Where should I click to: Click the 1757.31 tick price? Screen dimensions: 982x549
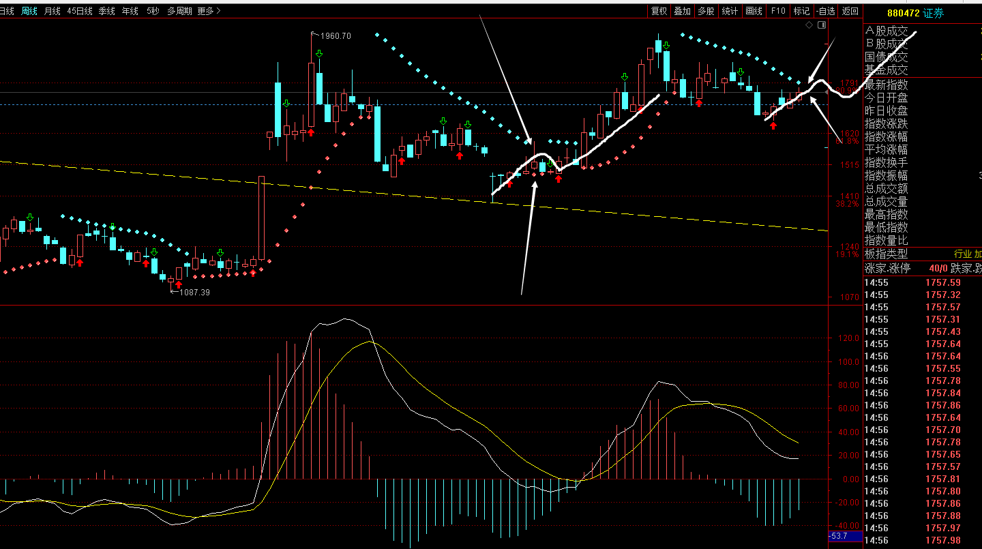943,319
